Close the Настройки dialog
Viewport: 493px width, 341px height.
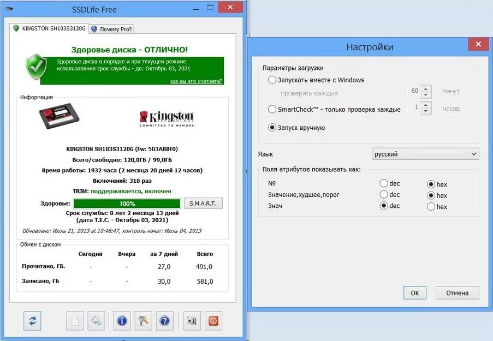478,44
